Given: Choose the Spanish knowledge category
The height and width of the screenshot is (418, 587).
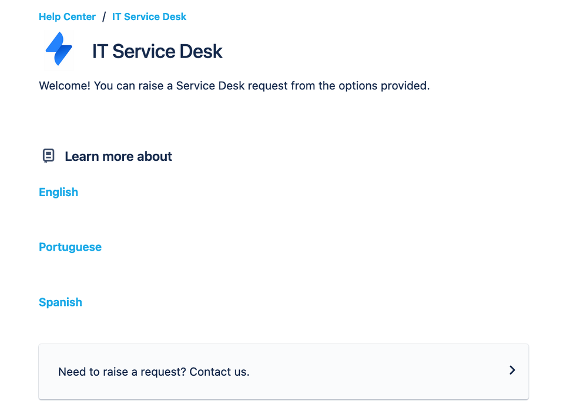Looking at the screenshot, I should pyautogui.click(x=61, y=302).
